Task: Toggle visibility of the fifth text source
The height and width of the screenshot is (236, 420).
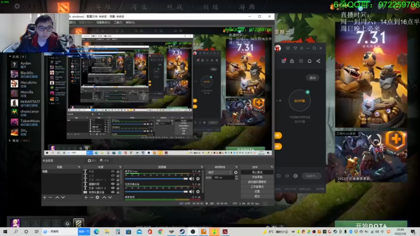Action: pyautogui.click(x=113, y=188)
